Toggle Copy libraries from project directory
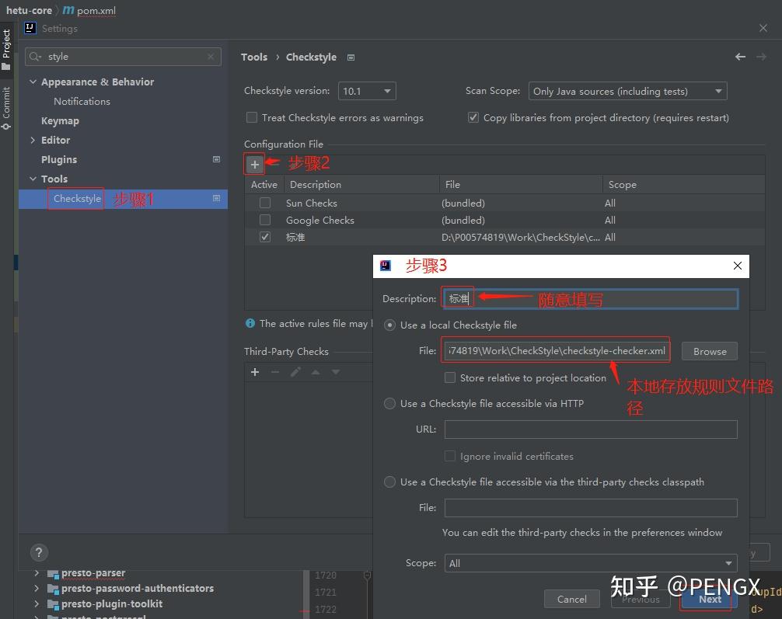The width and height of the screenshot is (782, 619). point(473,117)
